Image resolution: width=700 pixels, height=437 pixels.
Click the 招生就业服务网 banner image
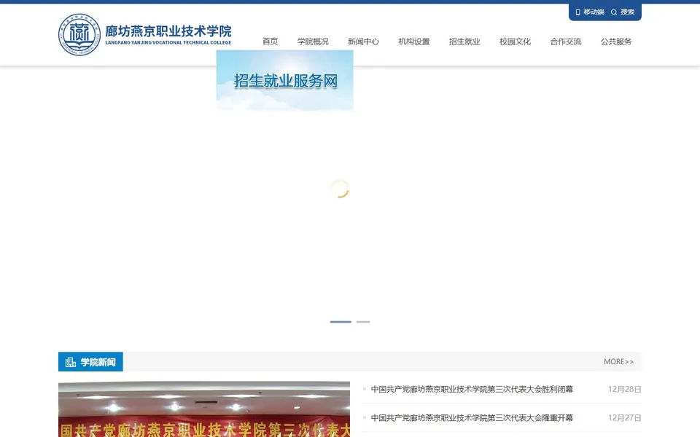point(285,80)
